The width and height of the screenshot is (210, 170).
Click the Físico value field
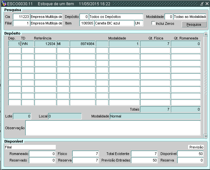click(85, 154)
